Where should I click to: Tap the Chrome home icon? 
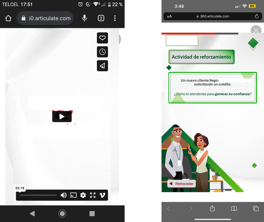8,18
